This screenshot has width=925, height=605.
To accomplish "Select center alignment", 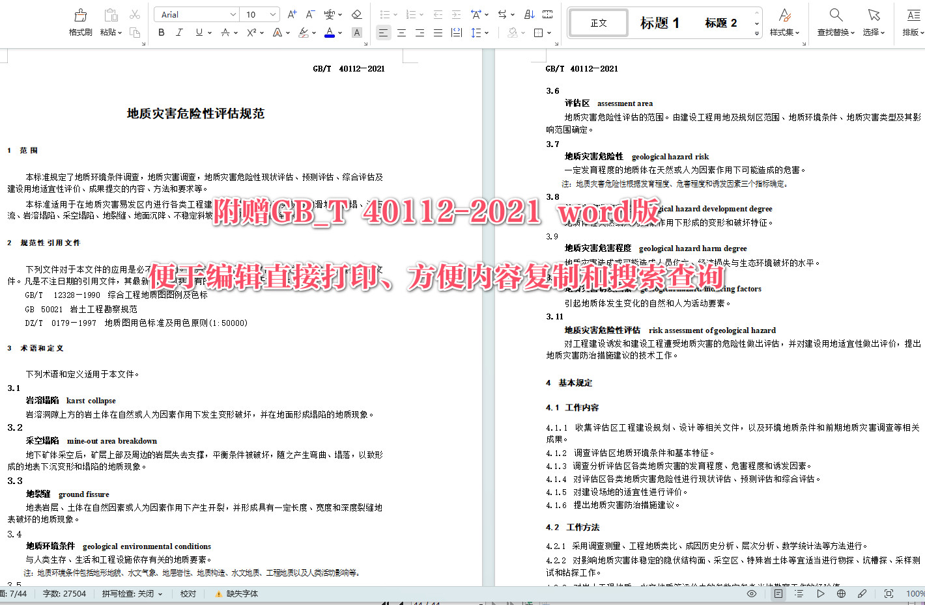I will point(401,32).
